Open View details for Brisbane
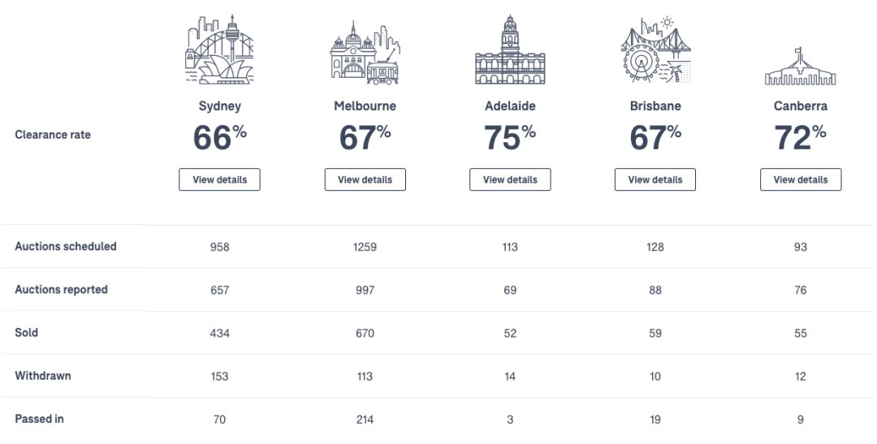Viewport: 877px width, 444px height. tap(655, 179)
